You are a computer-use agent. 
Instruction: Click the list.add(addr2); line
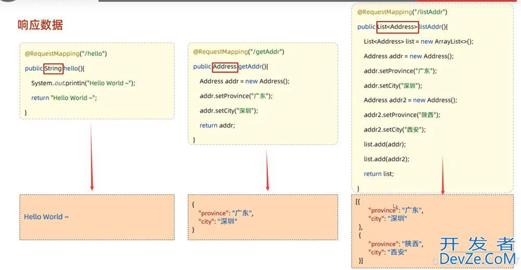click(x=387, y=159)
